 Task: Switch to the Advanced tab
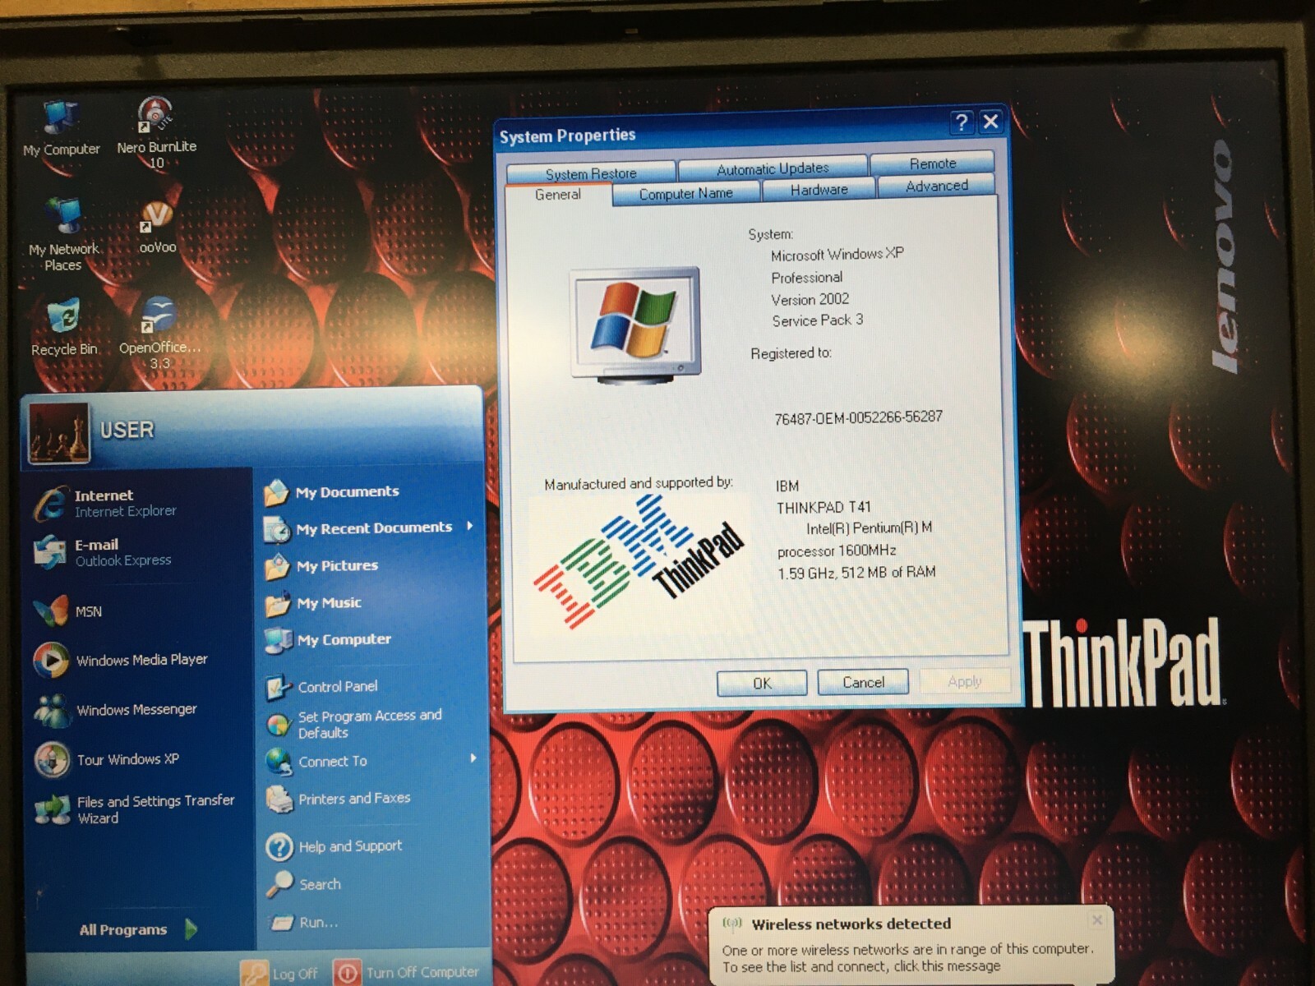pyautogui.click(x=936, y=186)
